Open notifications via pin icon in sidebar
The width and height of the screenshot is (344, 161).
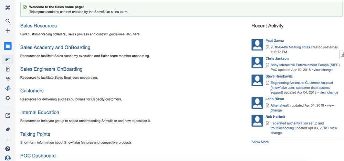(x=8, y=129)
